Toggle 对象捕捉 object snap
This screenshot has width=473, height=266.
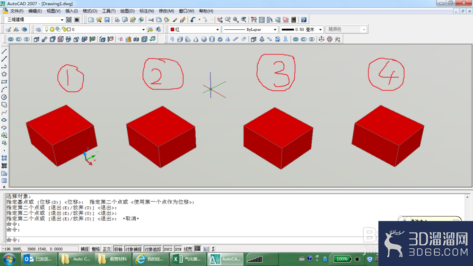tap(133, 249)
